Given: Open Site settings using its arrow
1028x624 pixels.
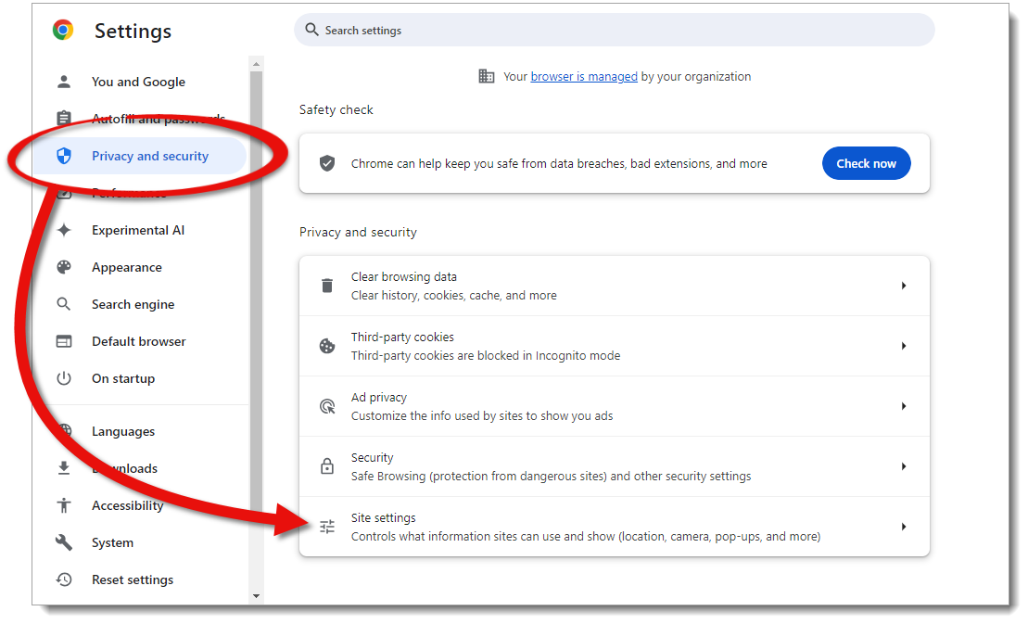Looking at the screenshot, I should tap(904, 527).
